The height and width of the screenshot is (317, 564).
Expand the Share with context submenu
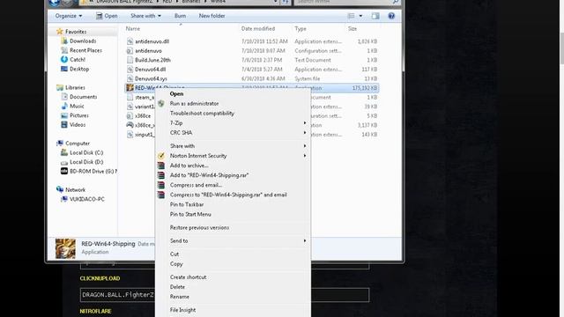tap(233, 146)
